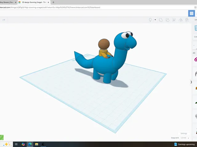Click the dinosaur's white eye

point(124,36)
